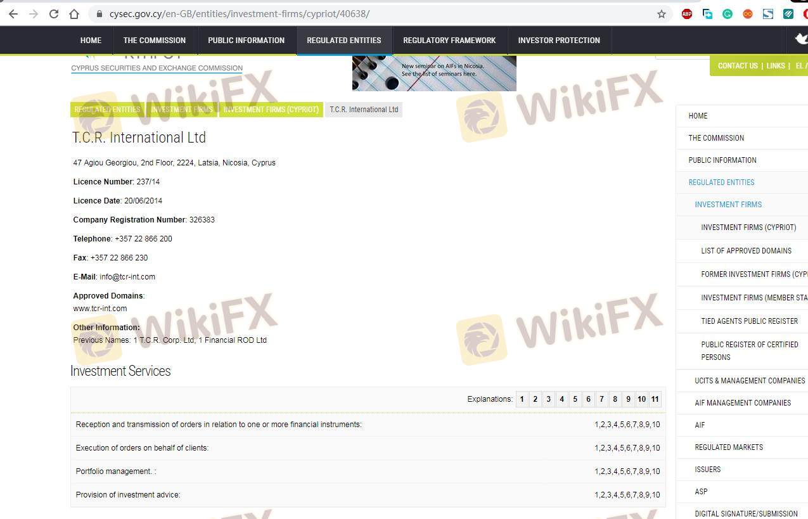Image resolution: width=808 pixels, height=519 pixels.
Task: Open REGULATED ENTITIES top menu
Action: coord(344,40)
